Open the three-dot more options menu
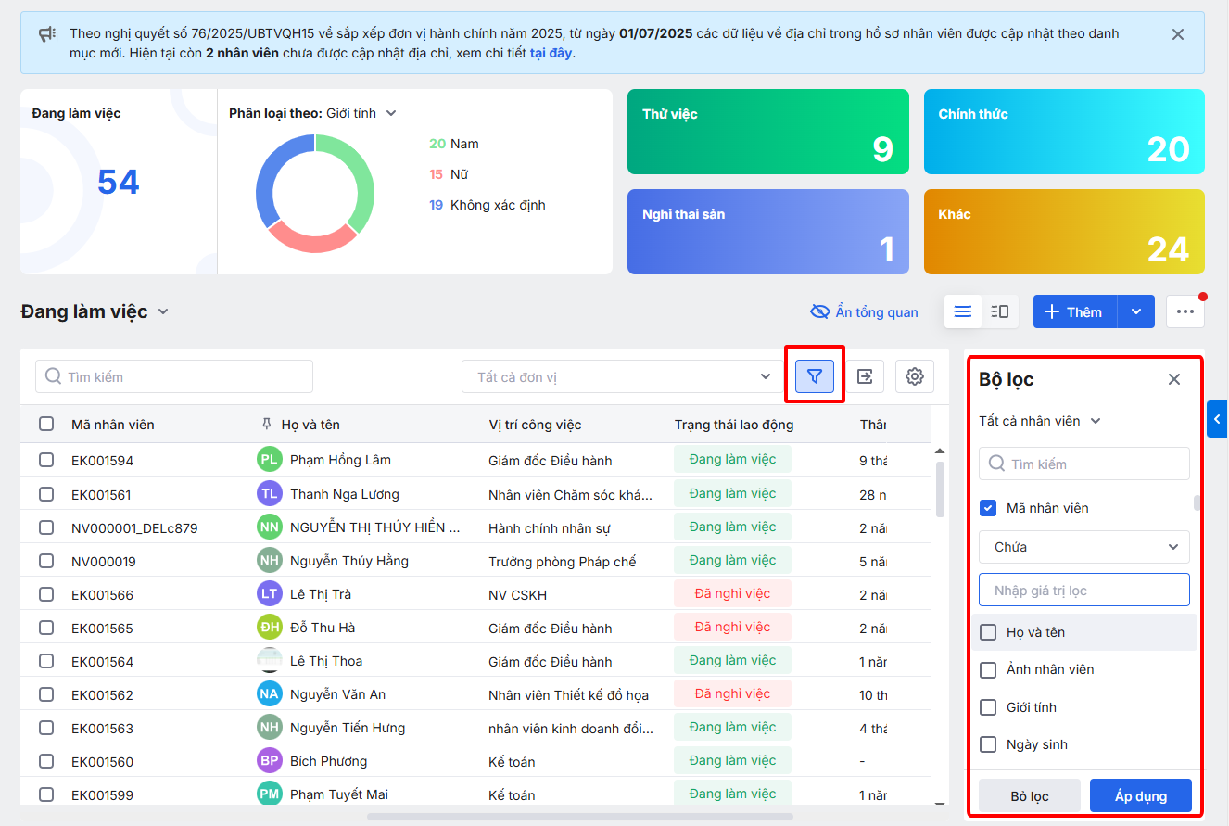The image size is (1229, 826). pyautogui.click(x=1185, y=311)
